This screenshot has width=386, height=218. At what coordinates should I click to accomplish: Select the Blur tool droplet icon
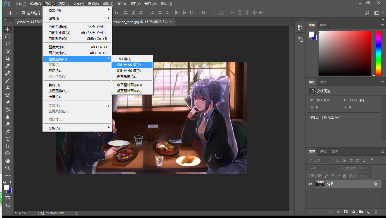[8, 117]
